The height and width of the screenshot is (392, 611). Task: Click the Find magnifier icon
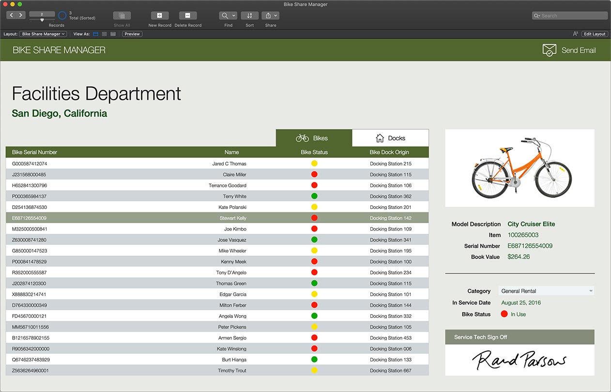tap(225, 15)
